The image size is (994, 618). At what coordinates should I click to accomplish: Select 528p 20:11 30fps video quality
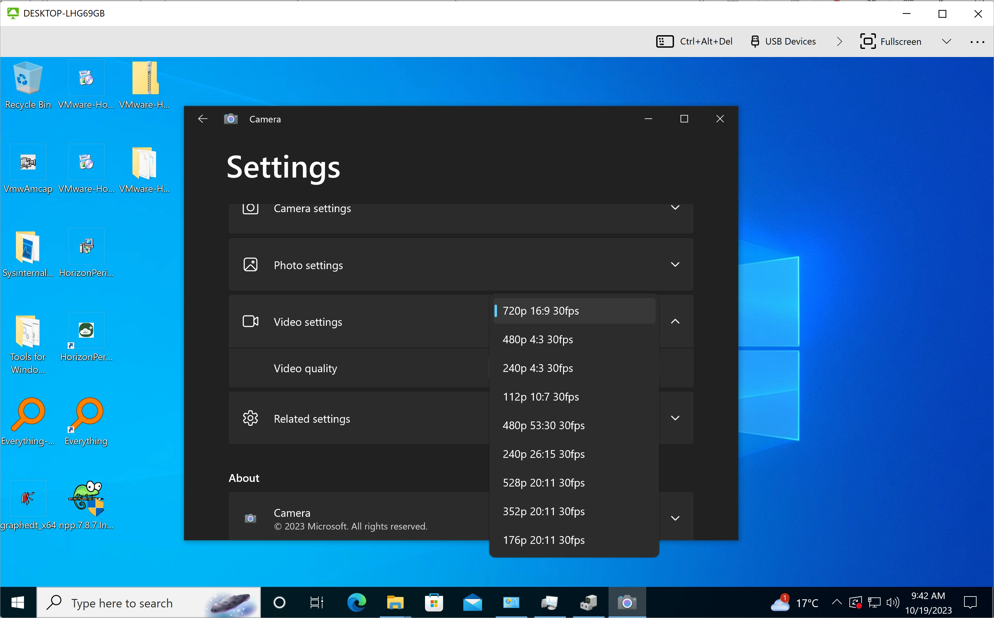click(543, 483)
